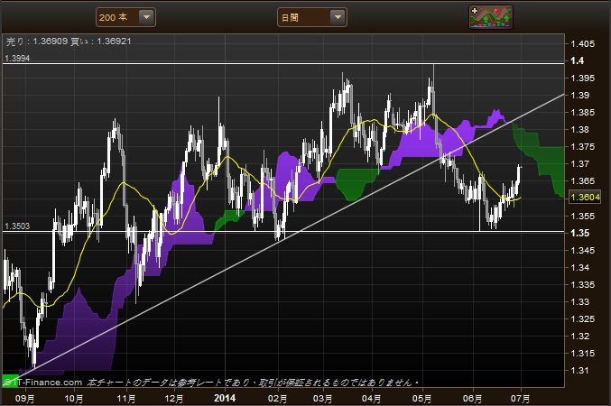This screenshot has width=611, height=406.
Task: Open the IT-Finance.com credit link
Action: click(x=43, y=383)
